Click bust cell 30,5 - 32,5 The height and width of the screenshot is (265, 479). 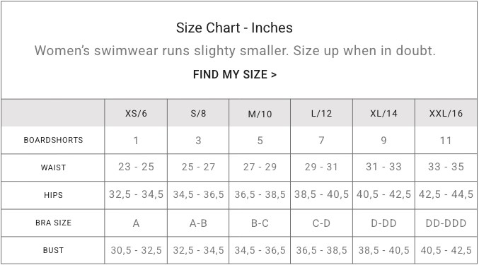(136, 250)
